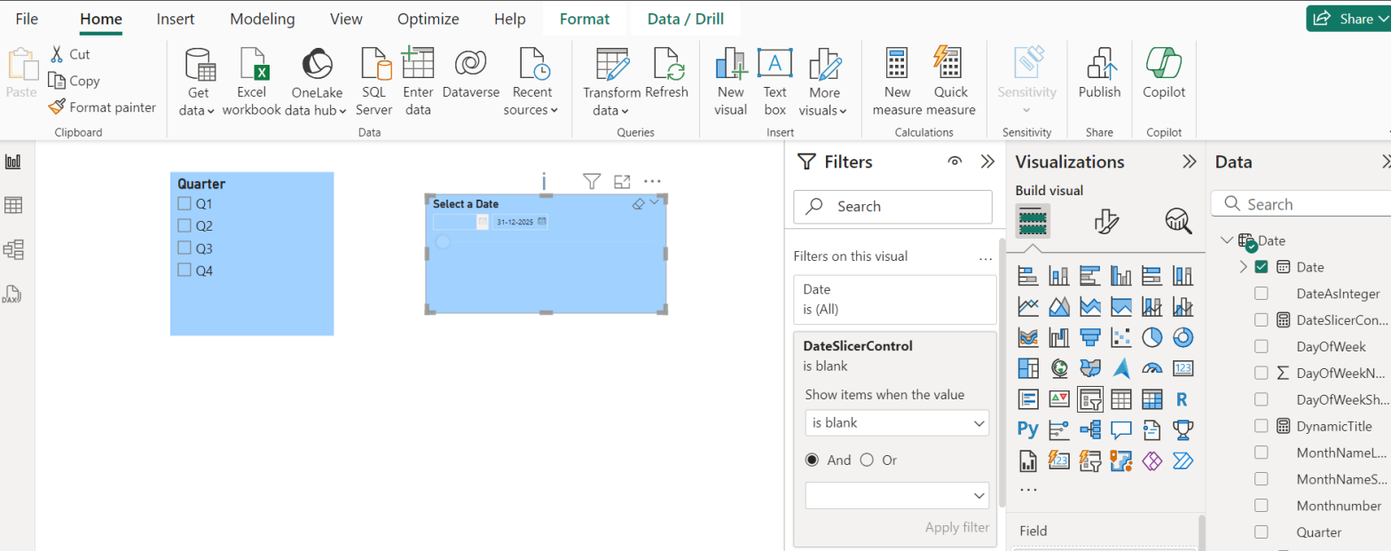Screen dimensions: 1391x551
Task: Check the Q1 quarter checkbox
Action: tap(185, 203)
